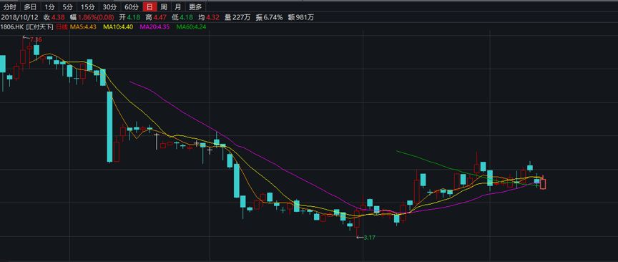Click the MA20:4.35 indicator label
Image resolution: width=618 pixels, height=262 pixels.
pyautogui.click(x=154, y=26)
